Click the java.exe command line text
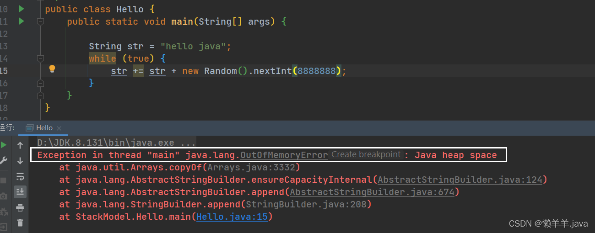The height and width of the screenshot is (233, 595). coord(116,143)
